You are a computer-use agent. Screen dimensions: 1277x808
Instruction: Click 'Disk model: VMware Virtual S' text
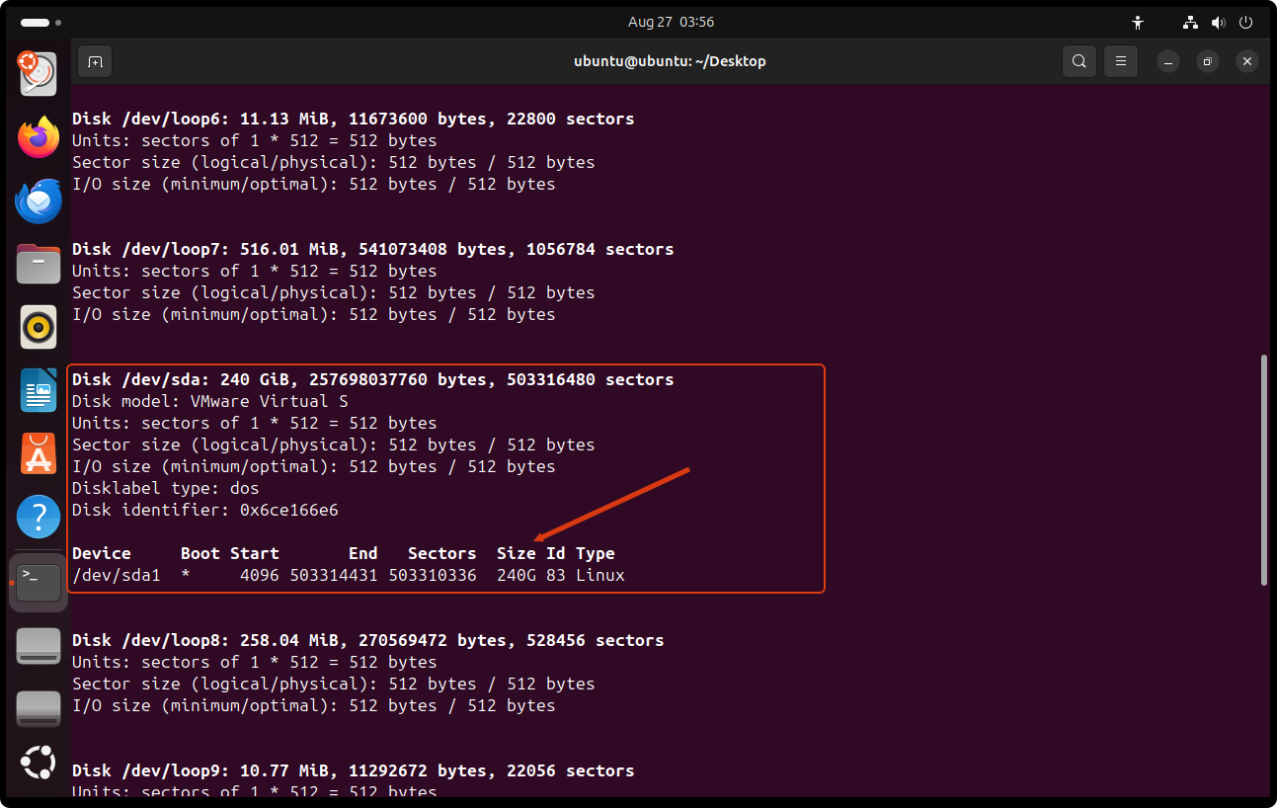point(210,401)
